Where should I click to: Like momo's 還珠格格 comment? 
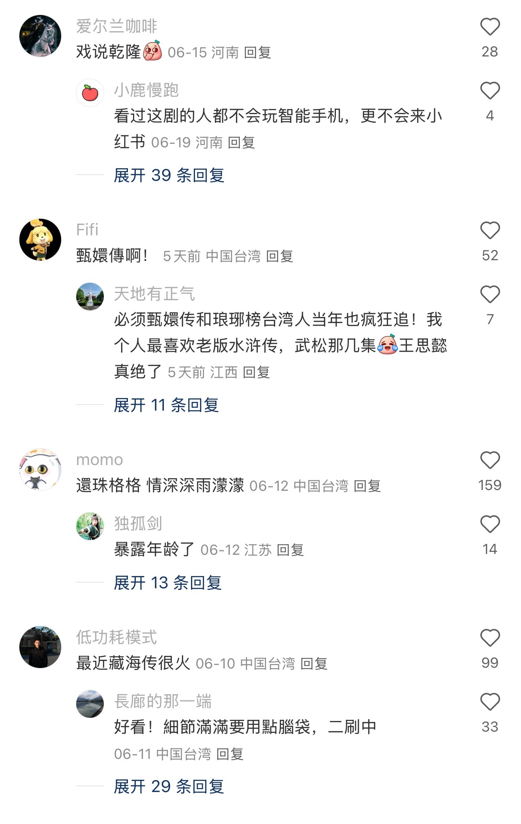tap(490, 460)
